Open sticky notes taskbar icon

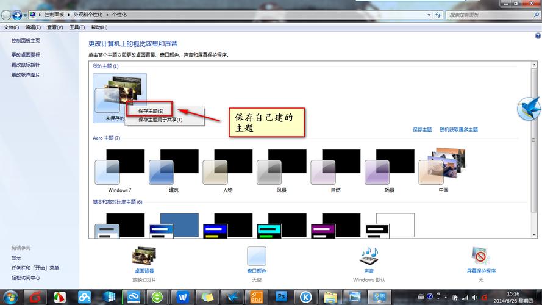click(207, 297)
